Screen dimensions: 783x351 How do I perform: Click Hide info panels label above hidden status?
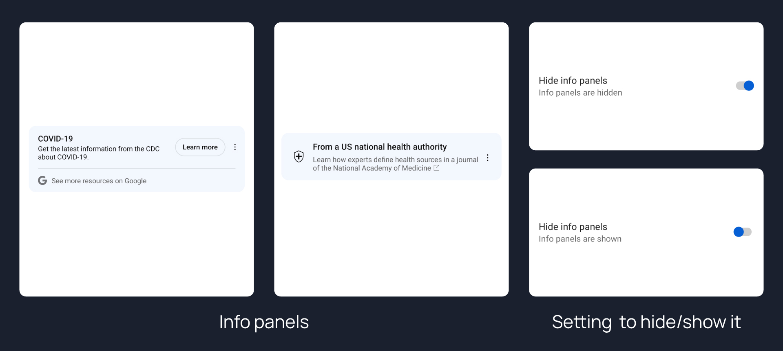(x=573, y=81)
